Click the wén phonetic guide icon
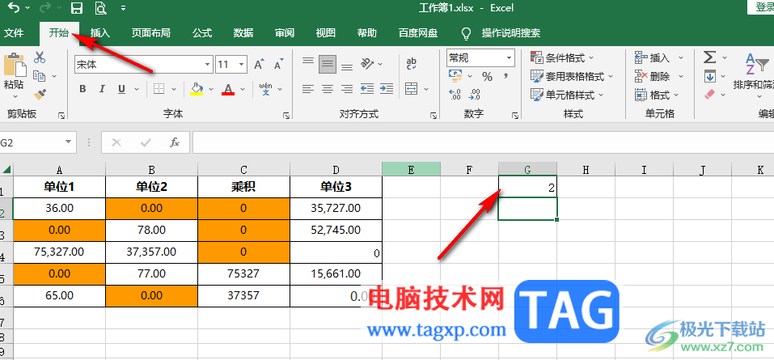This screenshot has height=360, width=774. 265,89
